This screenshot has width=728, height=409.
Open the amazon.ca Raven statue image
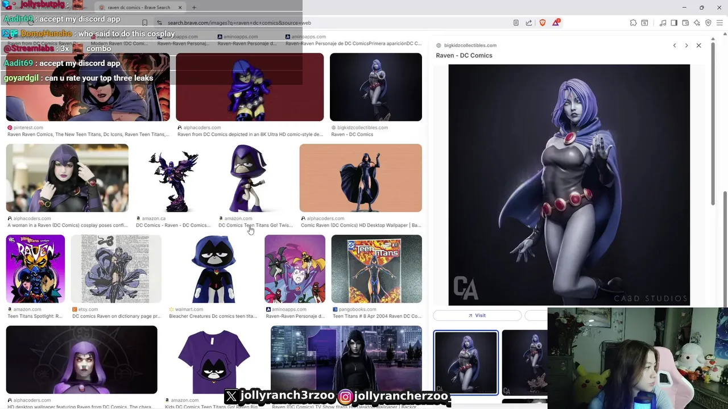(173, 178)
